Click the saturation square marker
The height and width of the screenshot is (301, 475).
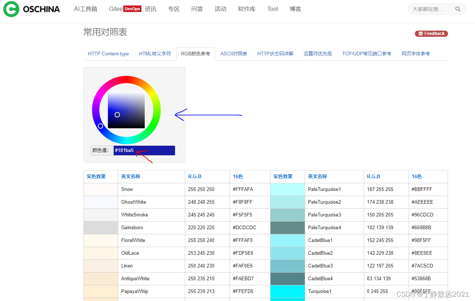point(117,115)
